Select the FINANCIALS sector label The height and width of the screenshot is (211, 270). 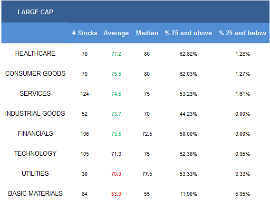coord(35,133)
